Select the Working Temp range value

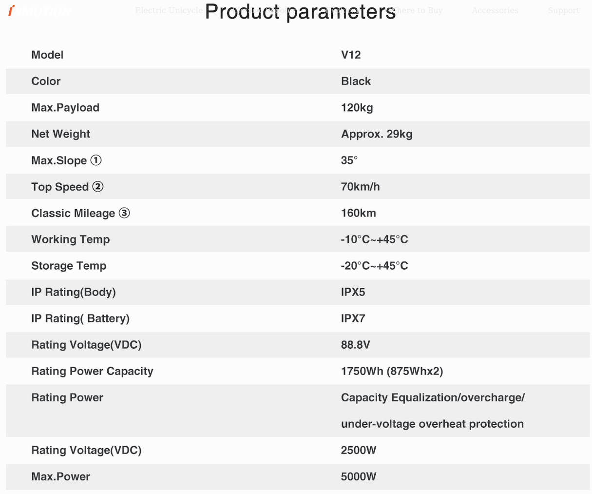click(375, 239)
